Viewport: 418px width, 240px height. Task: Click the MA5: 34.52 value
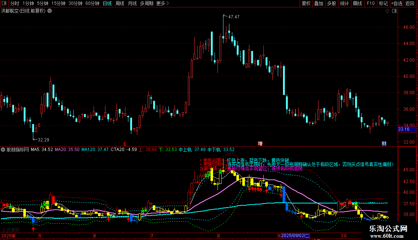[42, 150]
